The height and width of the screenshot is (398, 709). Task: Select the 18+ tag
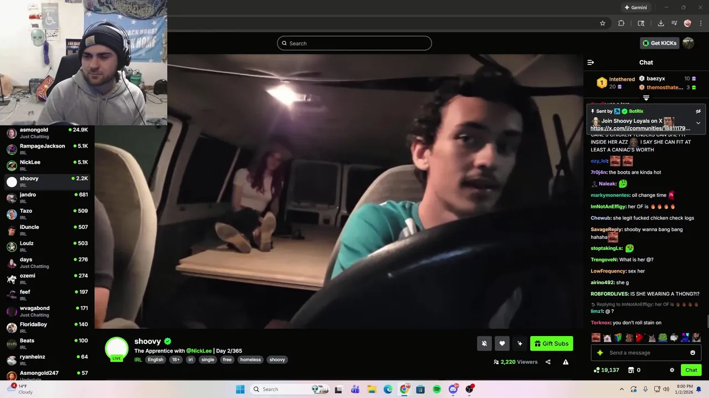tap(176, 360)
